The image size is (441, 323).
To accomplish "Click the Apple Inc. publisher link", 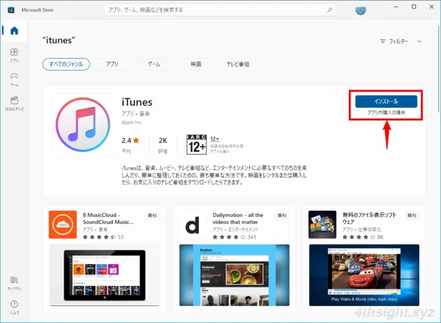I will pos(131,122).
